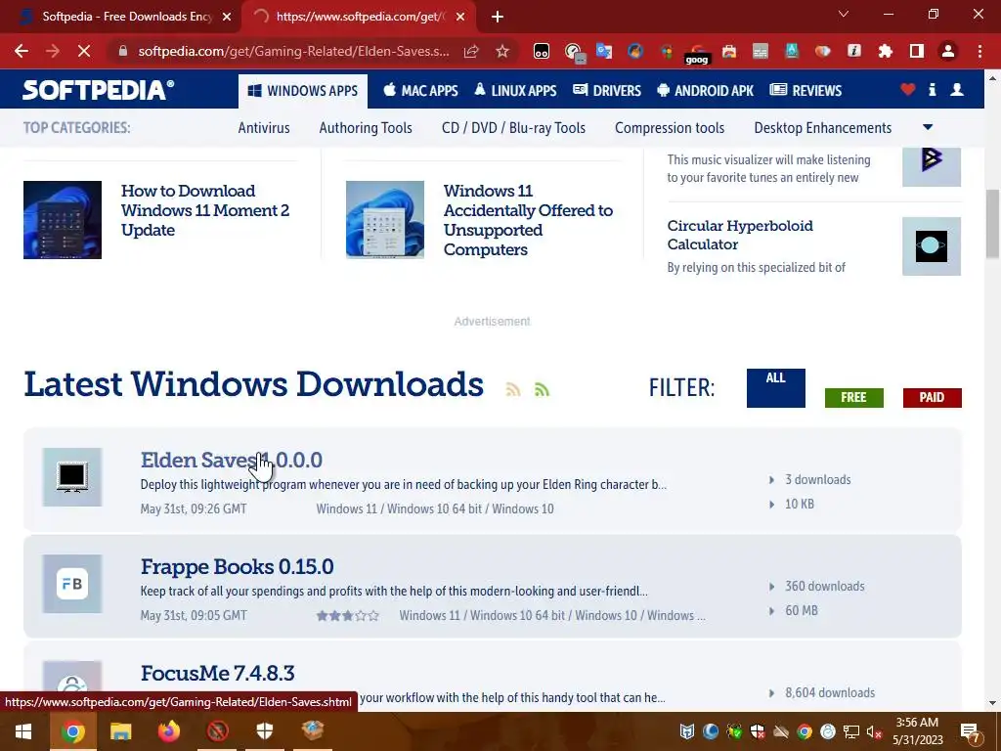
Task: Launch Firefox from the taskbar
Action: 168,731
